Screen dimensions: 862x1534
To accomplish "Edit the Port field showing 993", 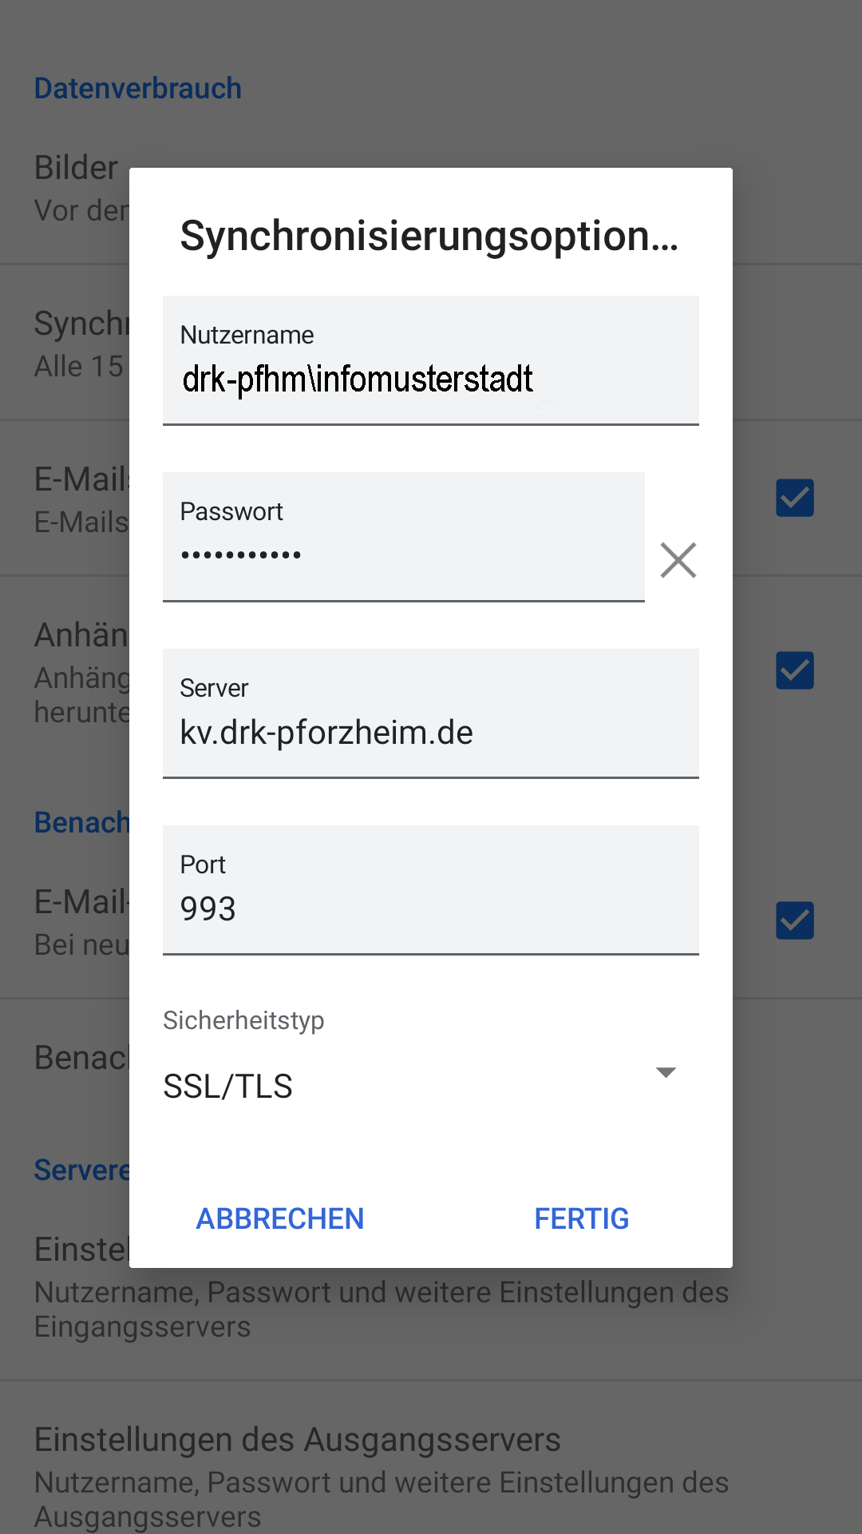I will 431,890.
